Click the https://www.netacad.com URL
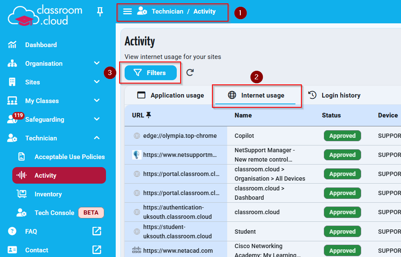Viewport: 401px width, 257px height. (178, 250)
